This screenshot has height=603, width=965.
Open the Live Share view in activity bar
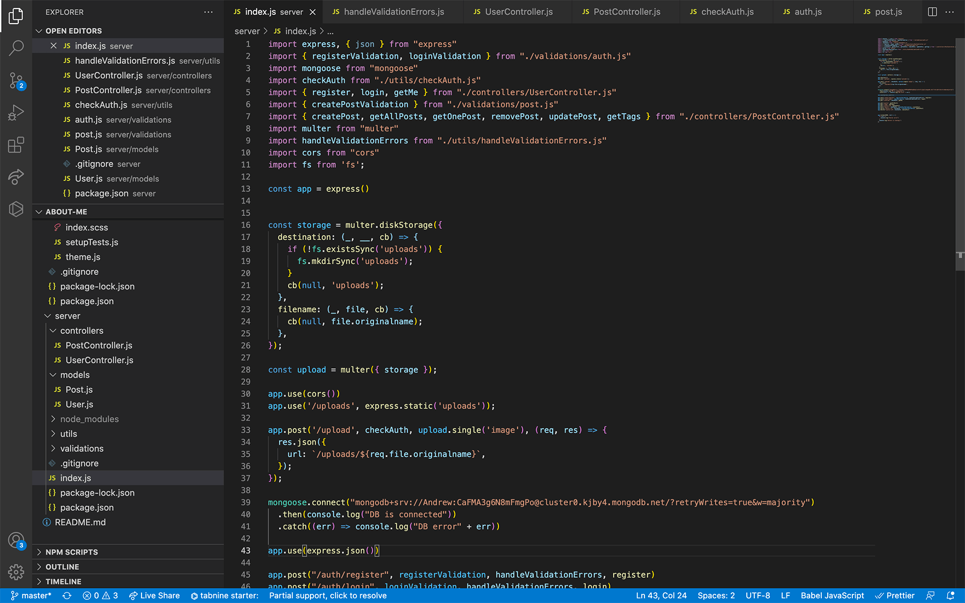16,176
